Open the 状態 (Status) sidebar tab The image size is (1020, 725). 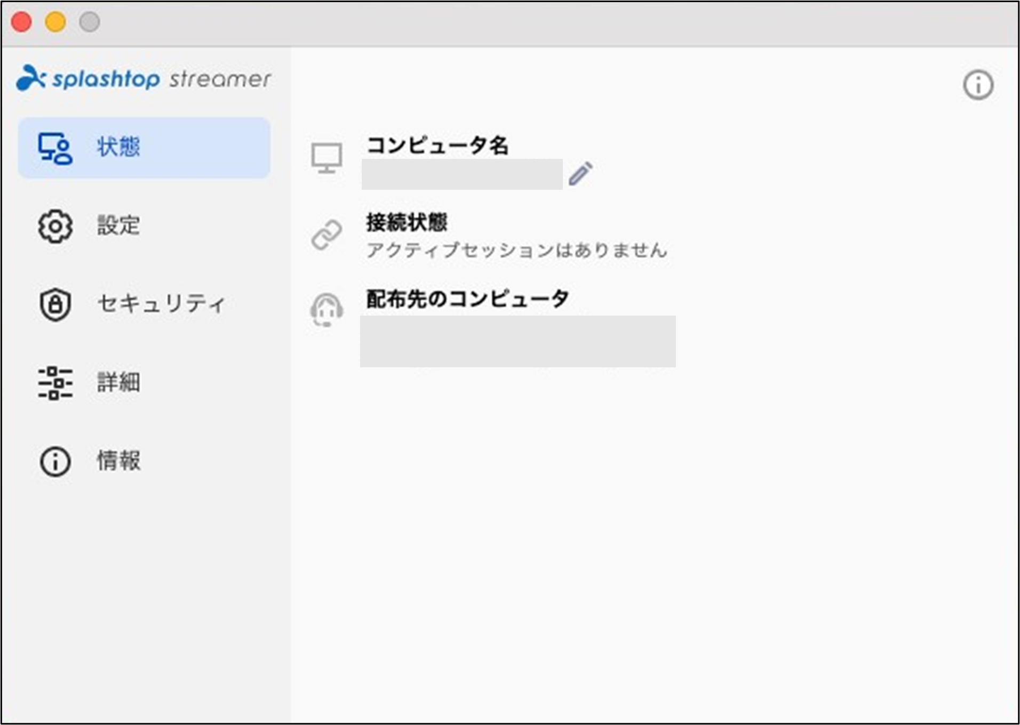click(144, 148)
